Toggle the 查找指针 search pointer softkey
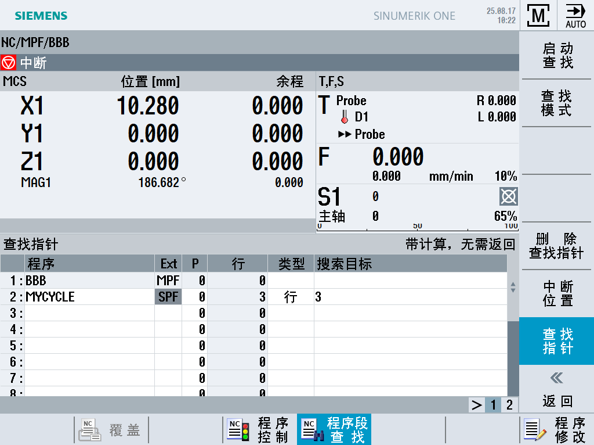Screen dimensions: 594x445 pos(557,341)
